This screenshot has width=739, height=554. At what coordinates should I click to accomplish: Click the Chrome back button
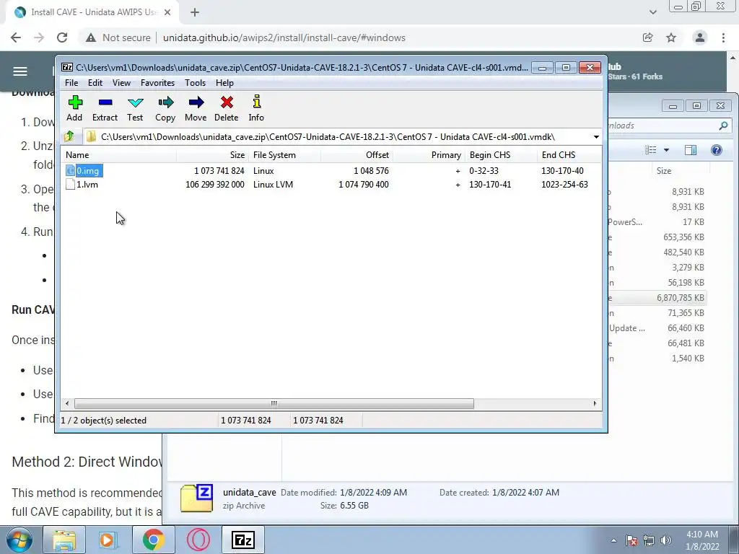16,38
